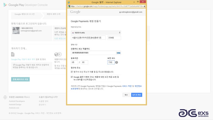Screen dimensions: 213x120
Task: Click the Internet Explorer icon in title bar
Action: pos(69,2)
